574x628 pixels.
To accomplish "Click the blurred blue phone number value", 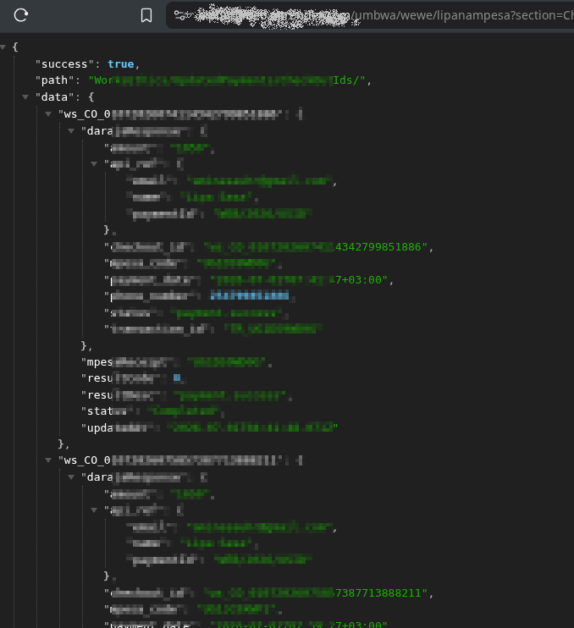I will (250, 296).
